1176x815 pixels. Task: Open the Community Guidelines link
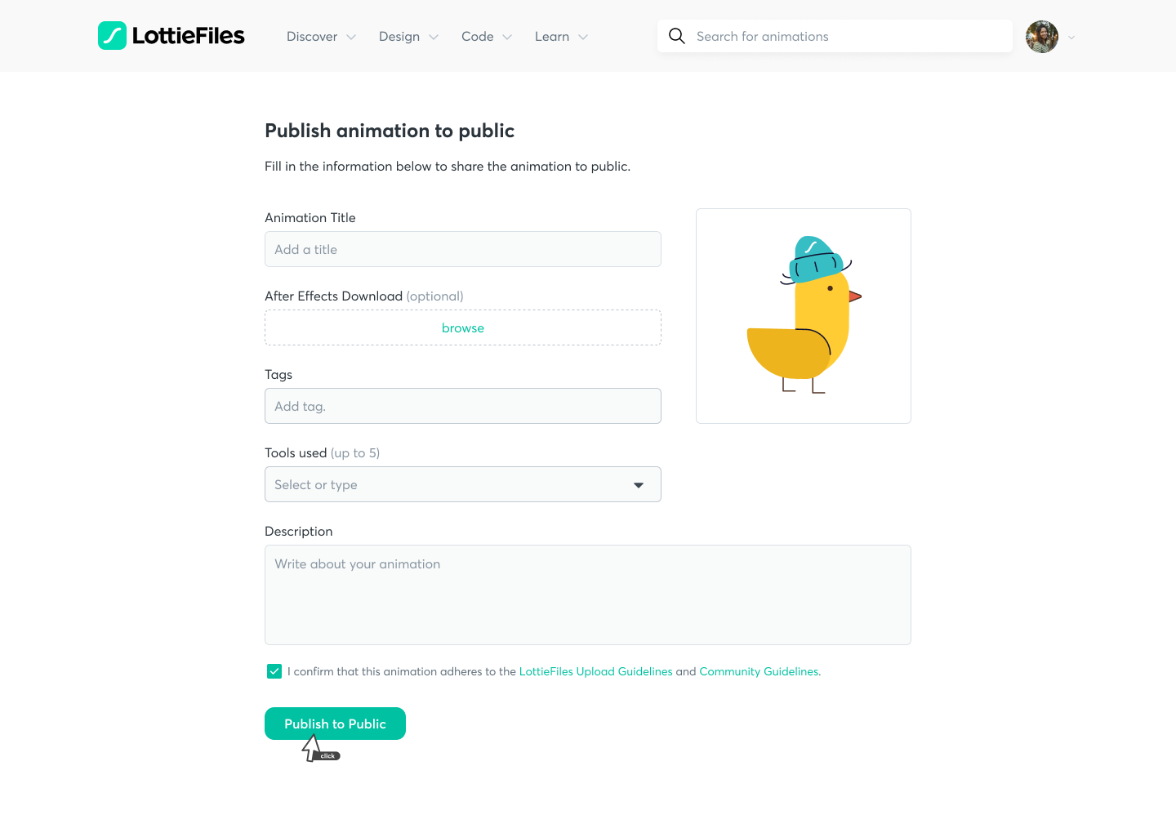[759, 671]
